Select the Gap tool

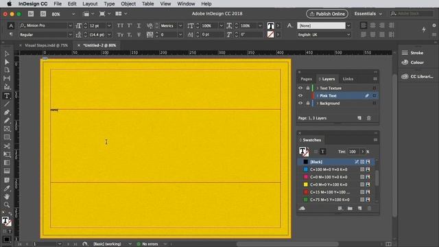[7, 78]
